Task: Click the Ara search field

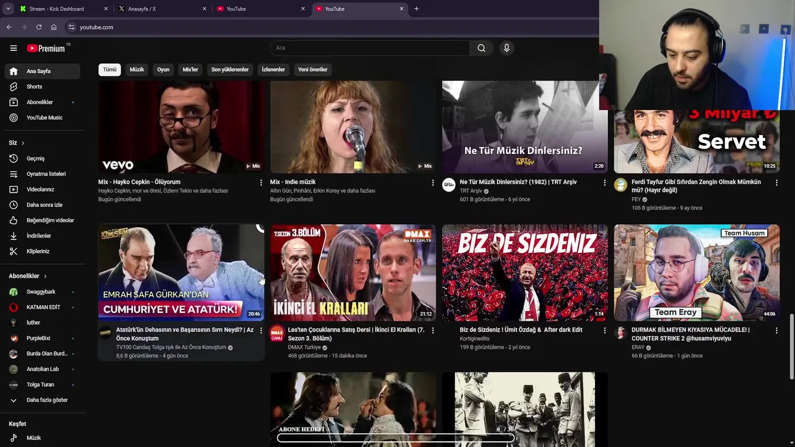Action: point(370,48)
